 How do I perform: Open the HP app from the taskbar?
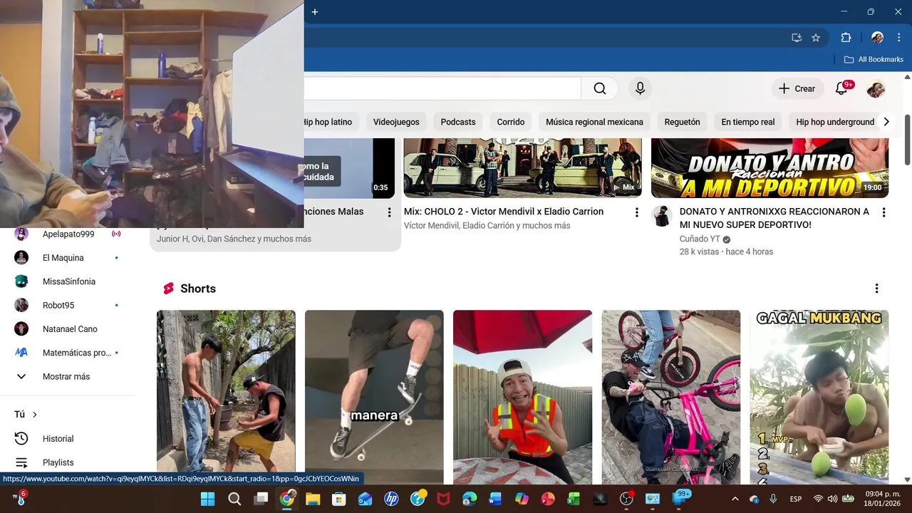coord(391,499)
